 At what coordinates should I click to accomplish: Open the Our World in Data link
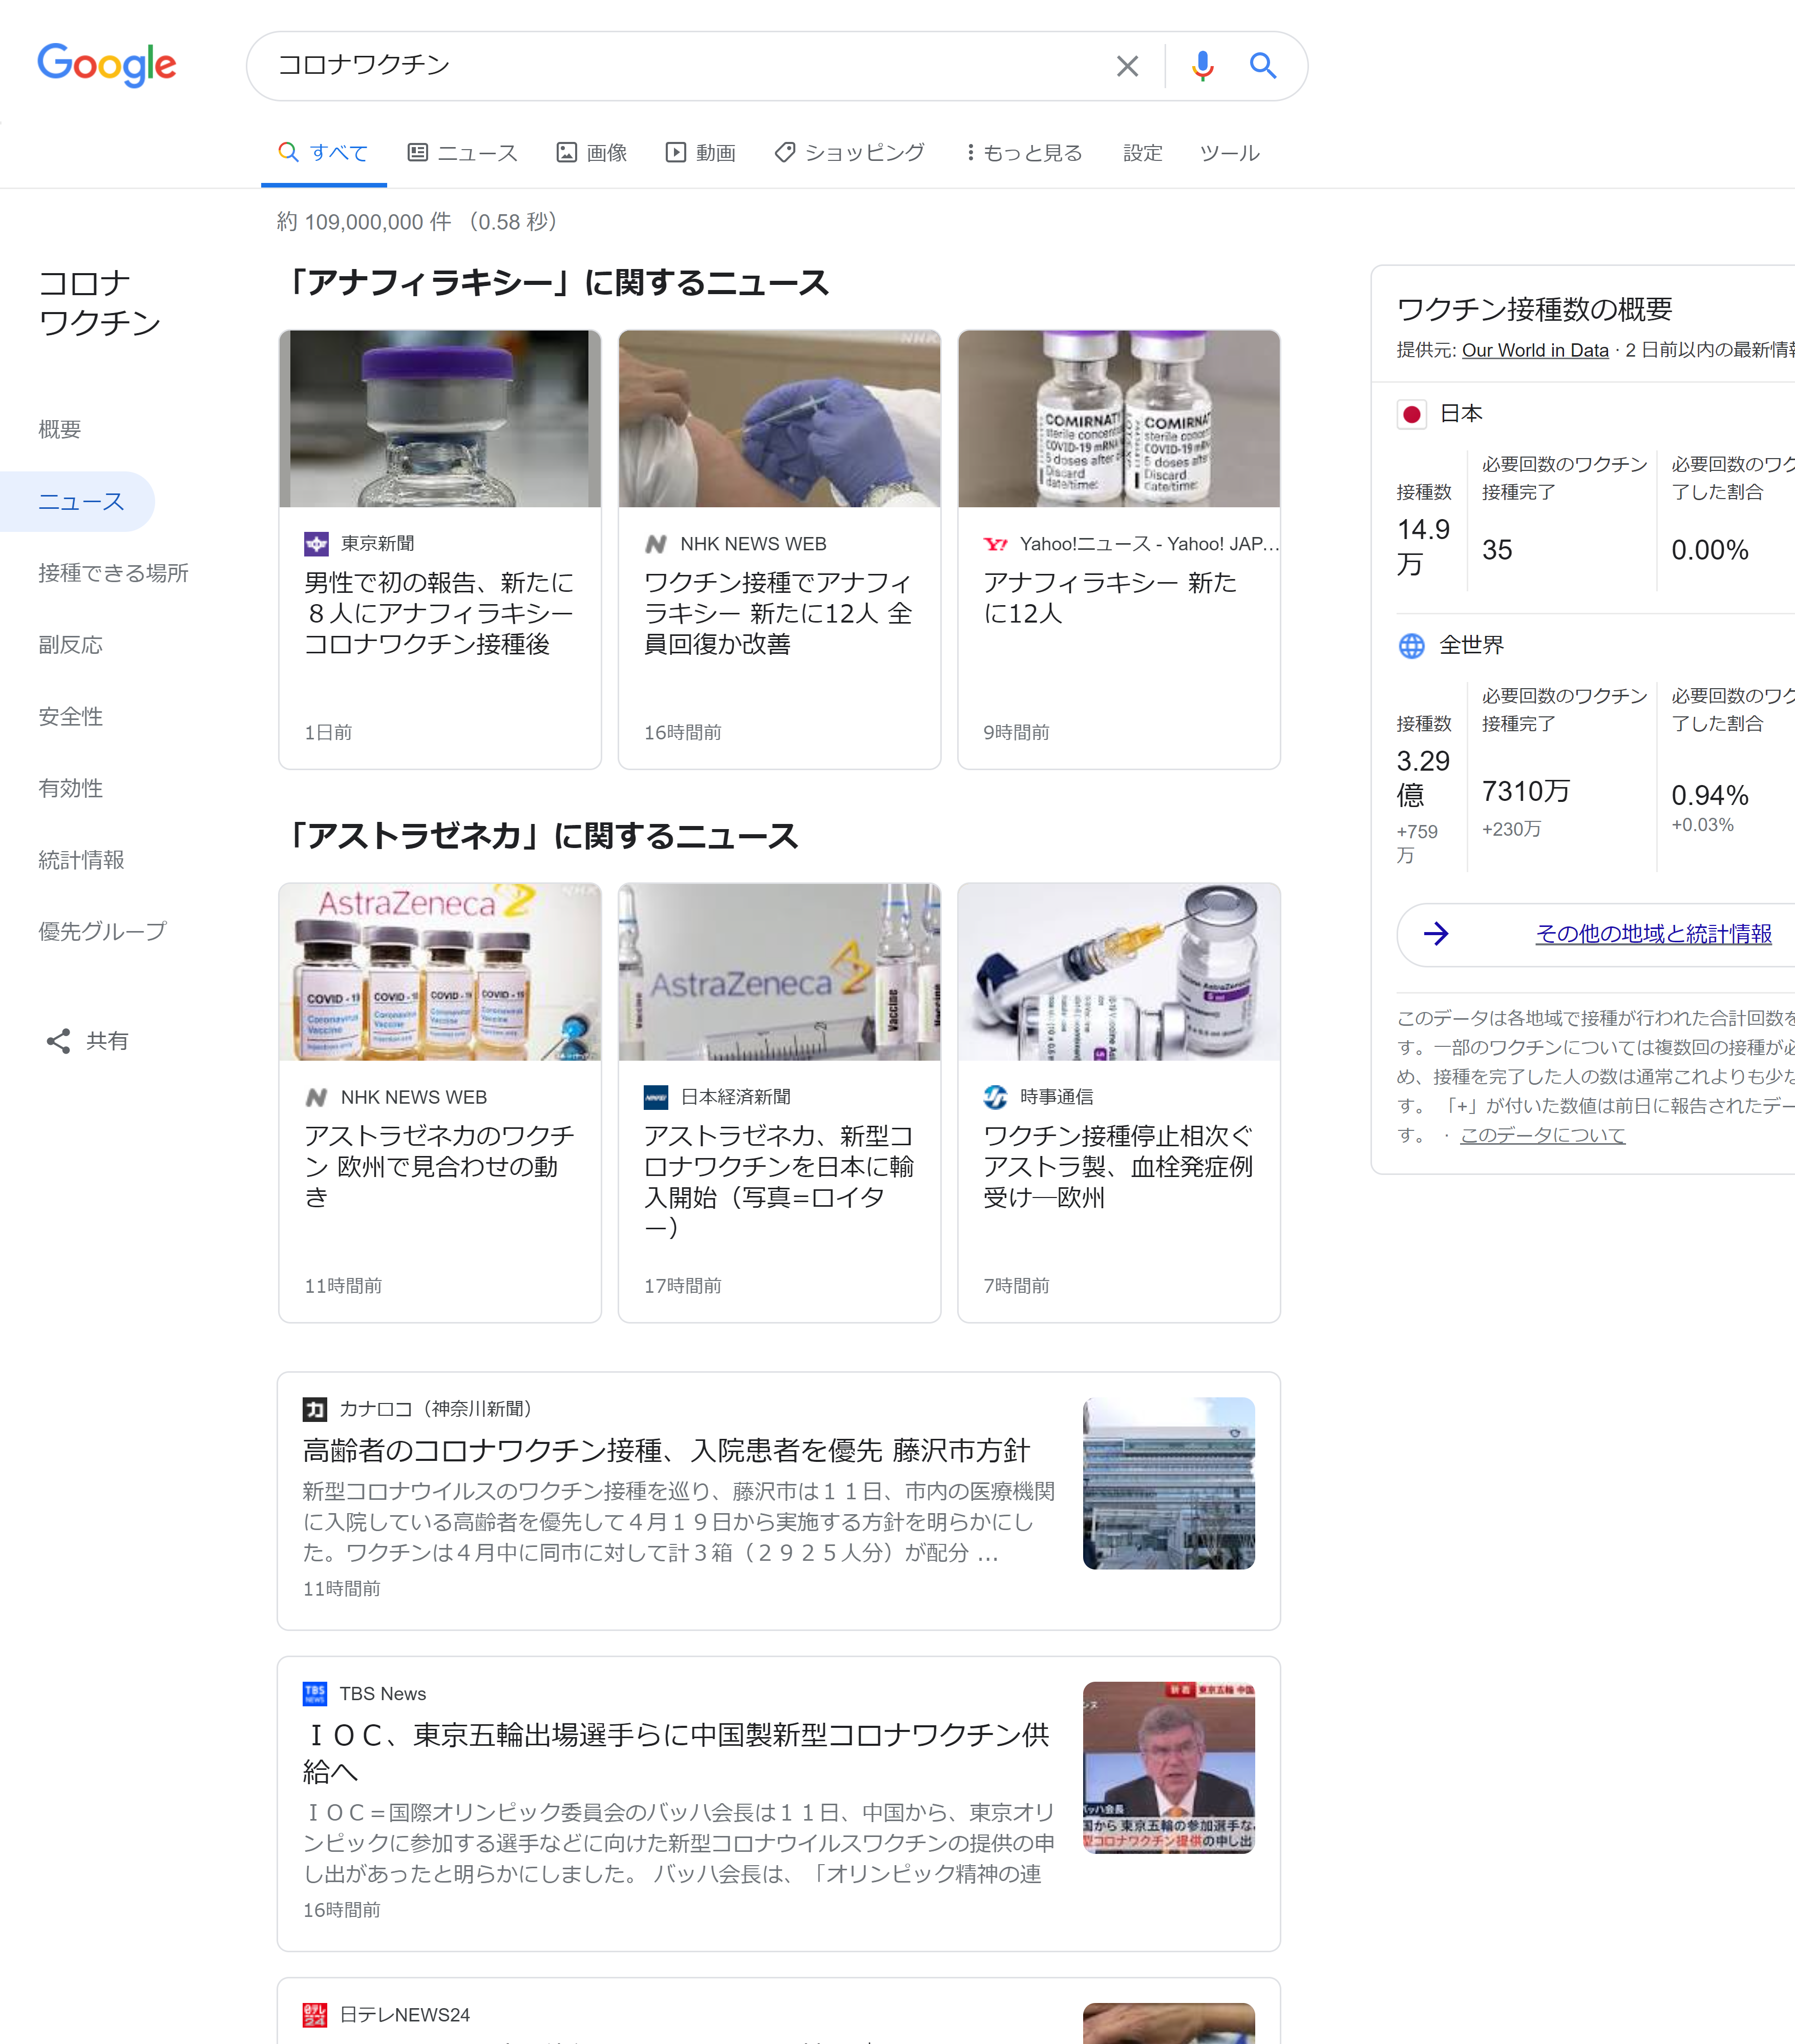pos(1535,350)
